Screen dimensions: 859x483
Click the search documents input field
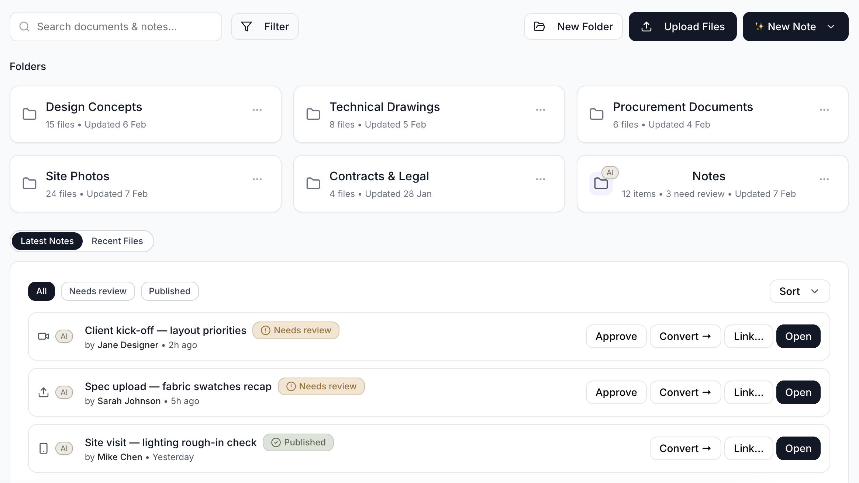(111, 26)
